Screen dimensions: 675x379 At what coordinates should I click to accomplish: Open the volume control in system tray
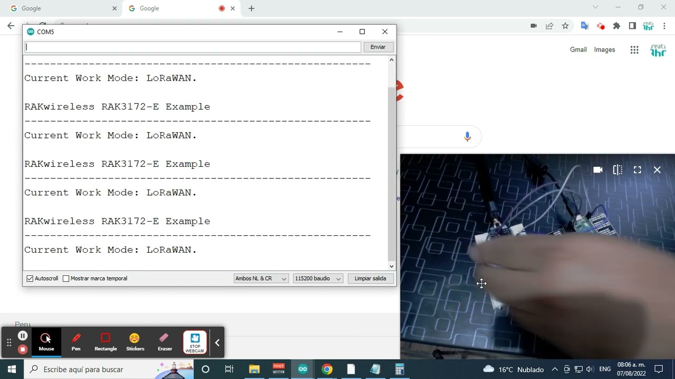[590, 369]
